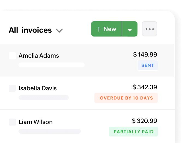The image size is (185, 143).
Task: Open the Liam Wilson invoice
Action: click(35, 122)
